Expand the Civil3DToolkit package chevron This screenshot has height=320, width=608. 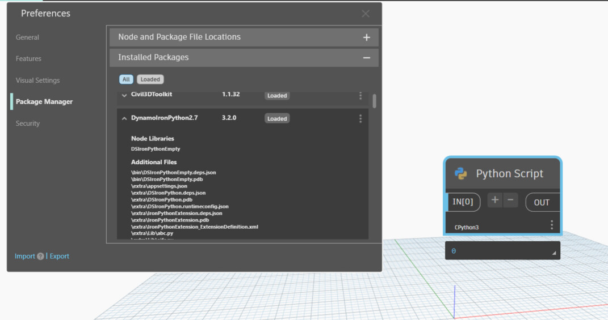coord(124,95)
